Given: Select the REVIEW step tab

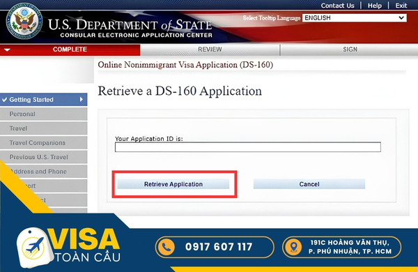Looking at the screenshot, I should 210,50.
